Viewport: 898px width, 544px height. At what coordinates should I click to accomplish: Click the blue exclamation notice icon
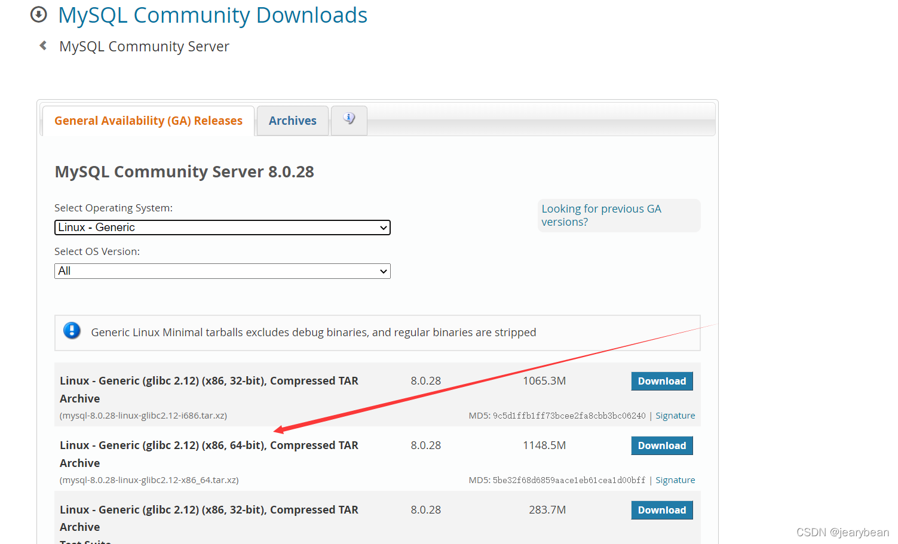coord(72,330)
